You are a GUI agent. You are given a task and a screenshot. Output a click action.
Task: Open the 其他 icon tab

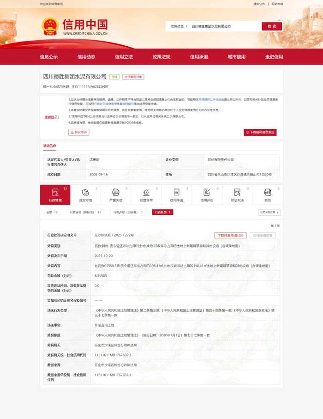(268, 195)
